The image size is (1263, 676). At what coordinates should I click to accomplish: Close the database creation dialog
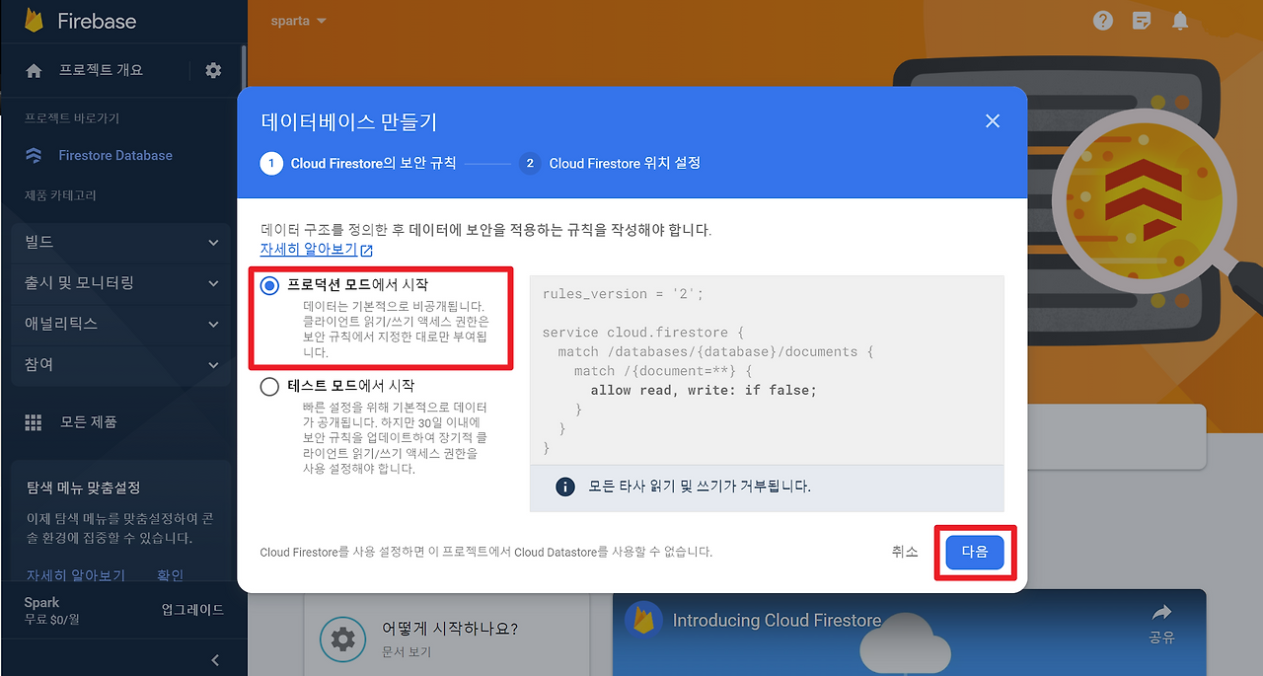click(993, 120)
